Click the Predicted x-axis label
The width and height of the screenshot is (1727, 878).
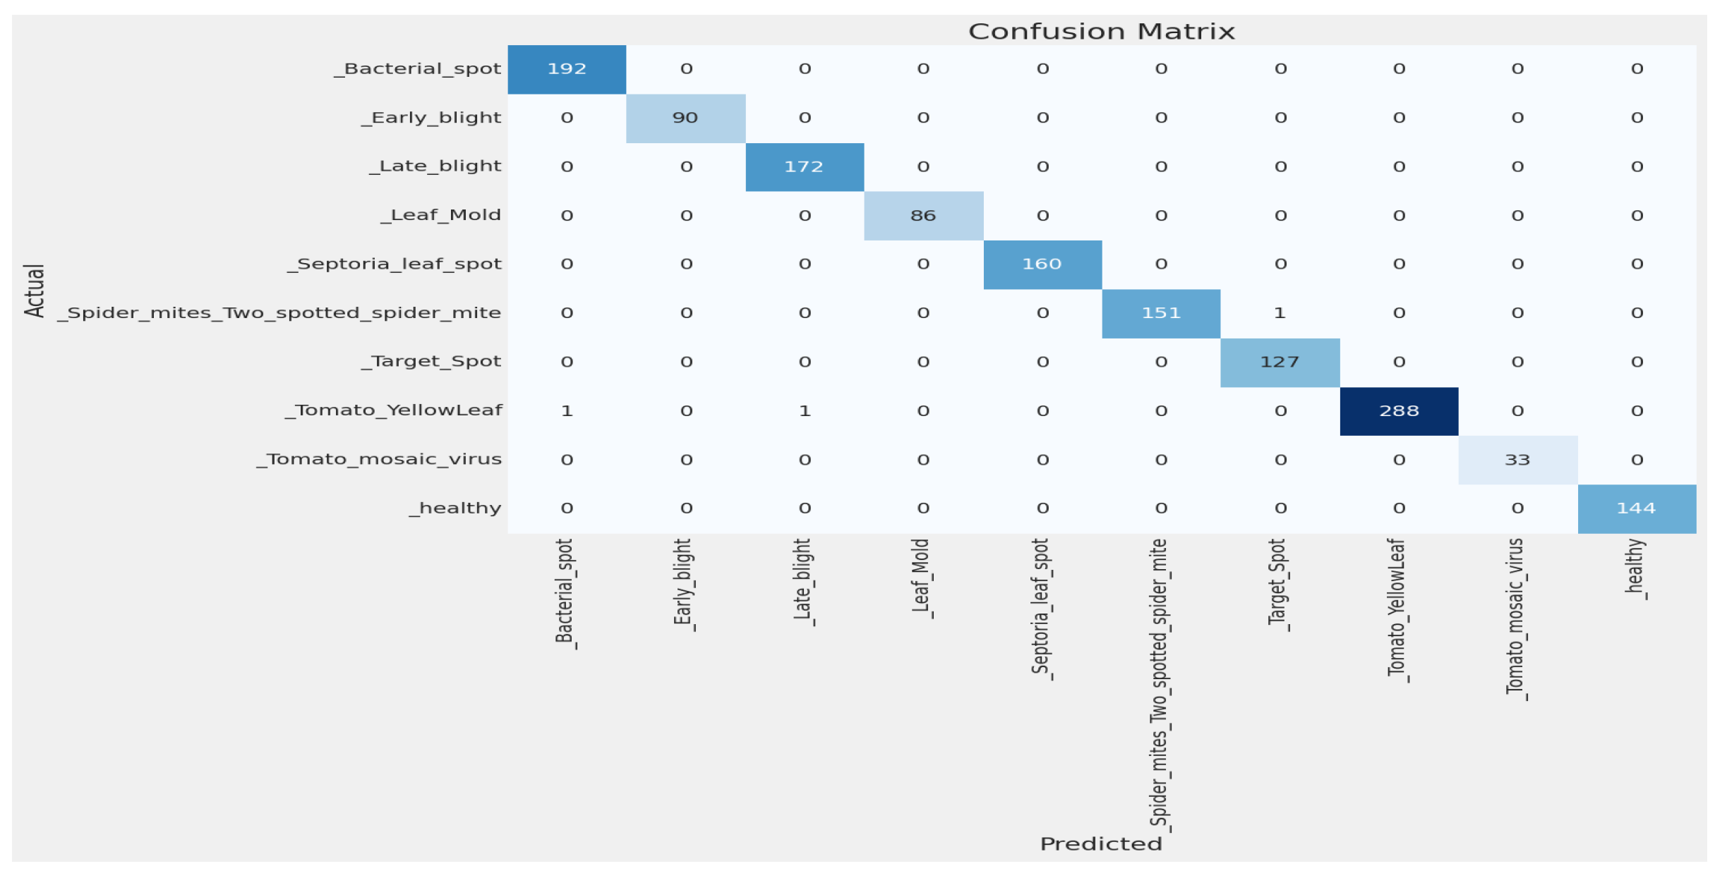coord(1101,844)
